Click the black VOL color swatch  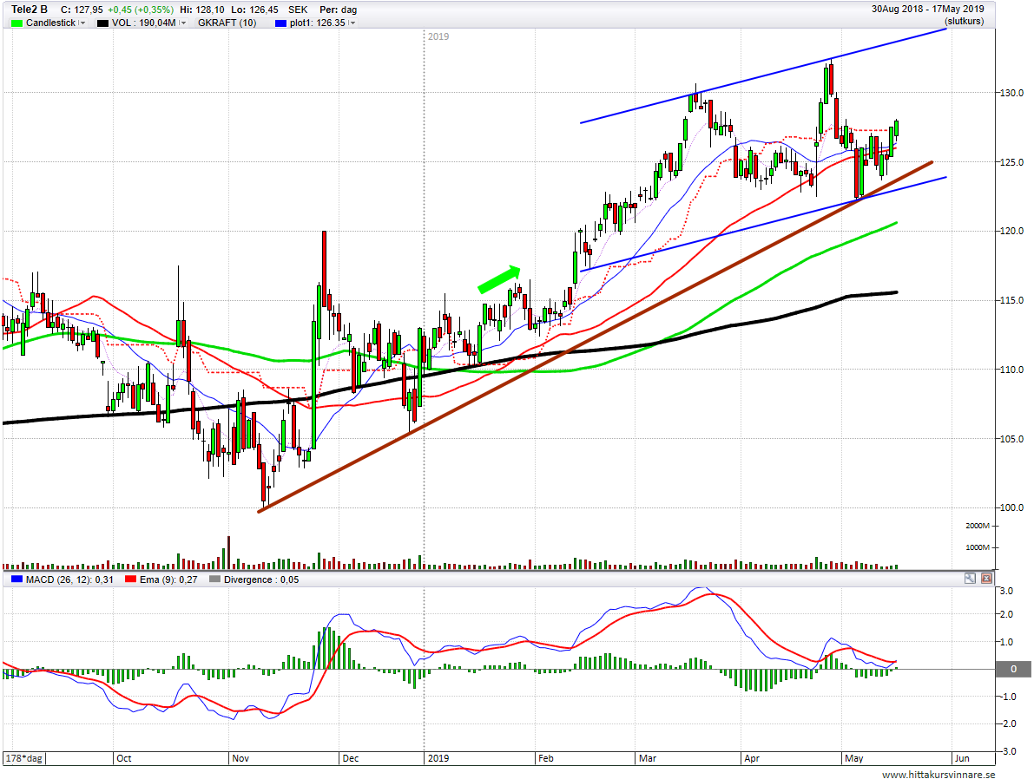[102, 23]
